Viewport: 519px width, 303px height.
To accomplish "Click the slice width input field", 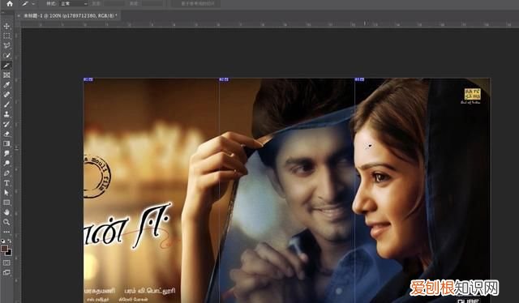I will click(114, 3).
